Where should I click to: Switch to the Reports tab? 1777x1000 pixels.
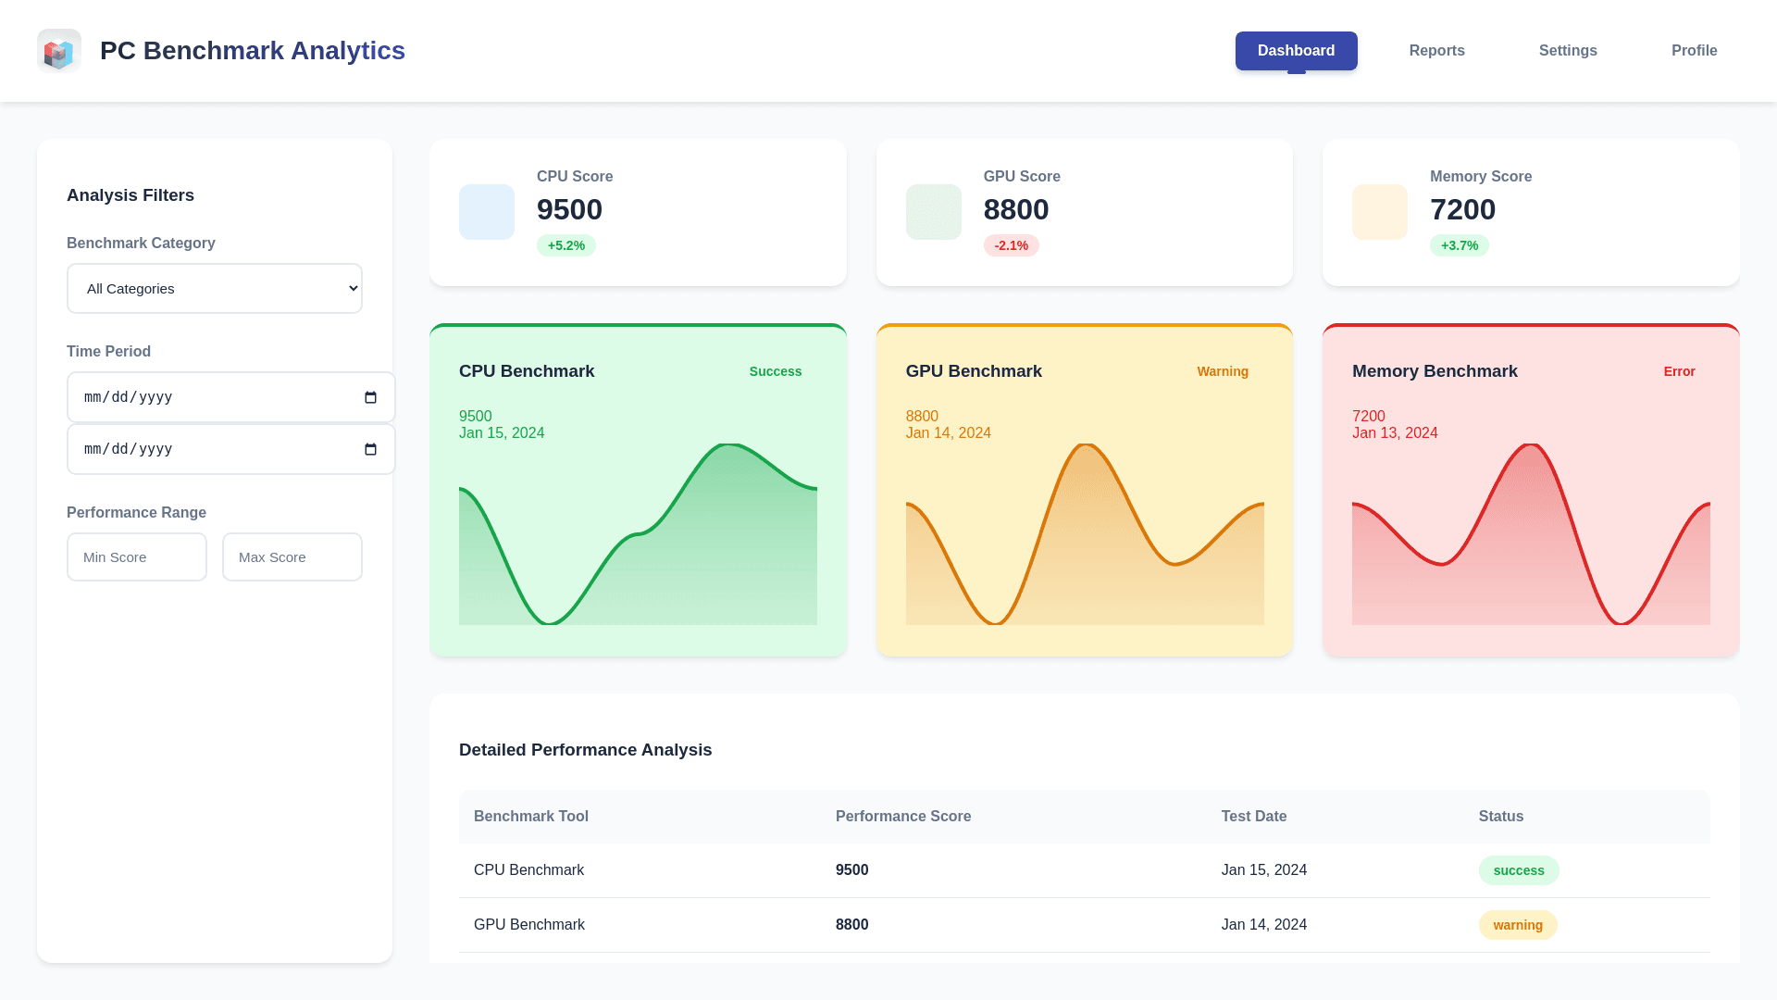tap(1436, 51)
